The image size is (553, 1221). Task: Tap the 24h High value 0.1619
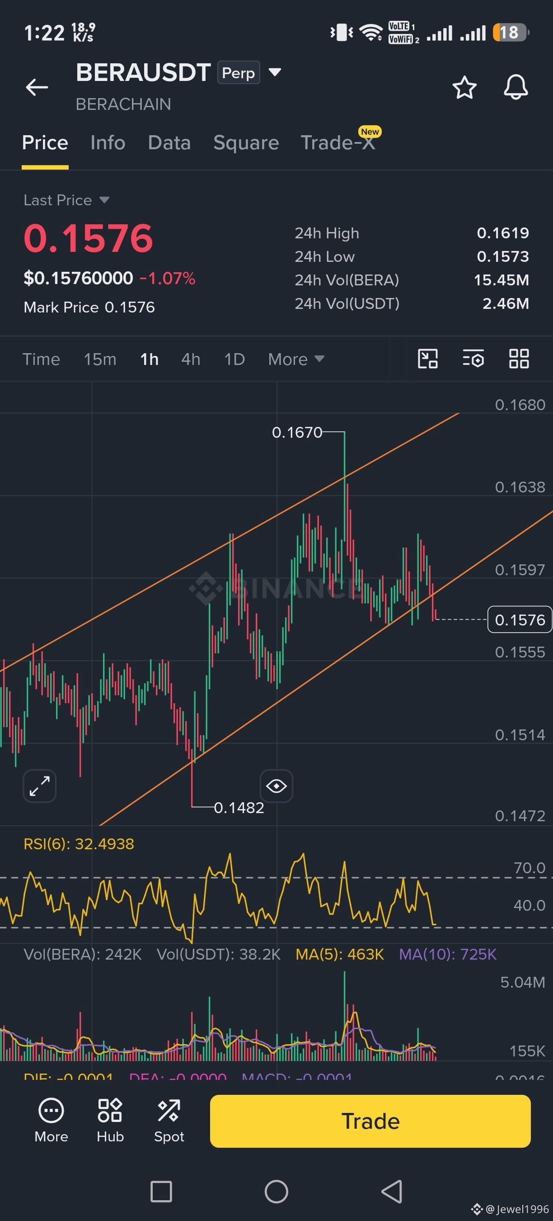[x=503, y=233]
